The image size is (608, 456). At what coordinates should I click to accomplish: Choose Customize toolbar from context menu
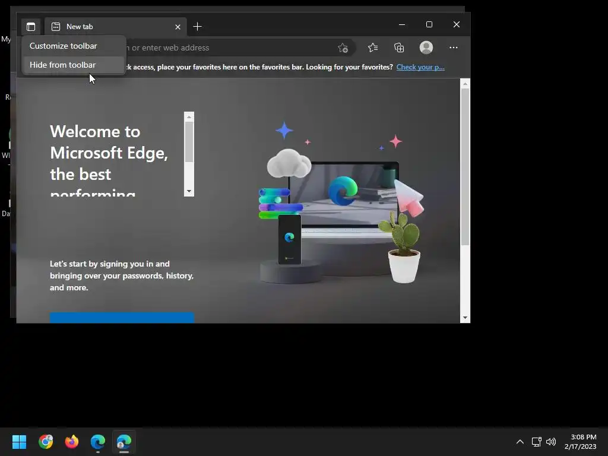pos(74,46)
